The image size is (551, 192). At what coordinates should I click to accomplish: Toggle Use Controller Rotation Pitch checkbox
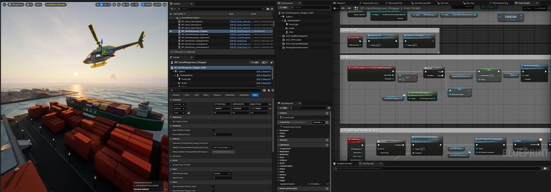coord(213,186)
